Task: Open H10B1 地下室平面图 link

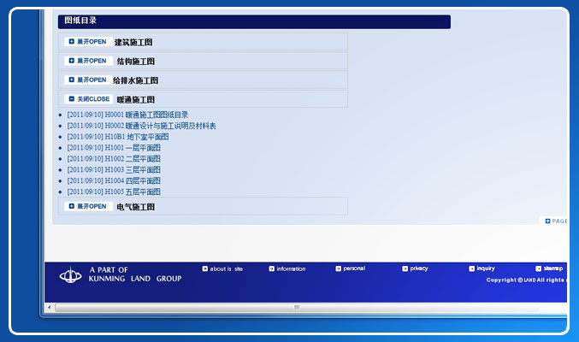Action: 118,137
